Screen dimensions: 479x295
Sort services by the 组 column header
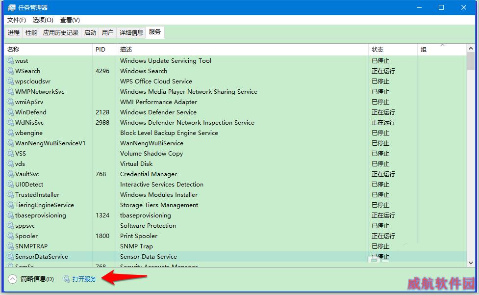[x=442, y=50]
